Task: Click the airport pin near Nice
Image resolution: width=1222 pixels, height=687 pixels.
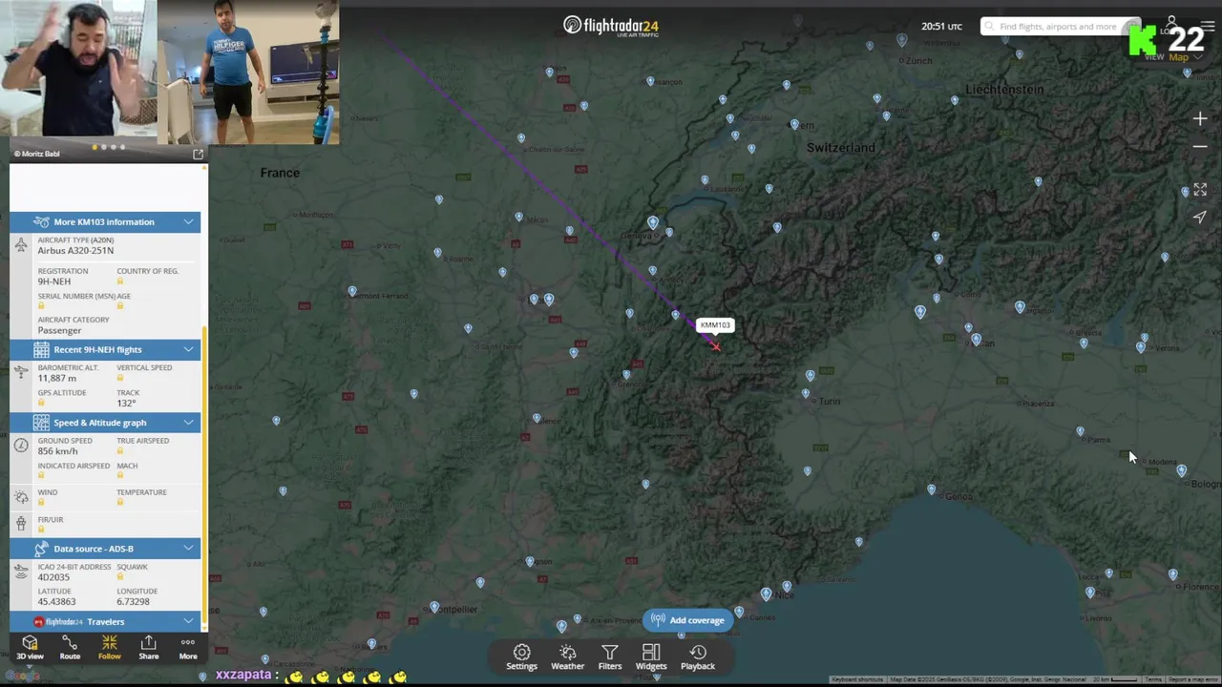Action: [x=766, y=593]
